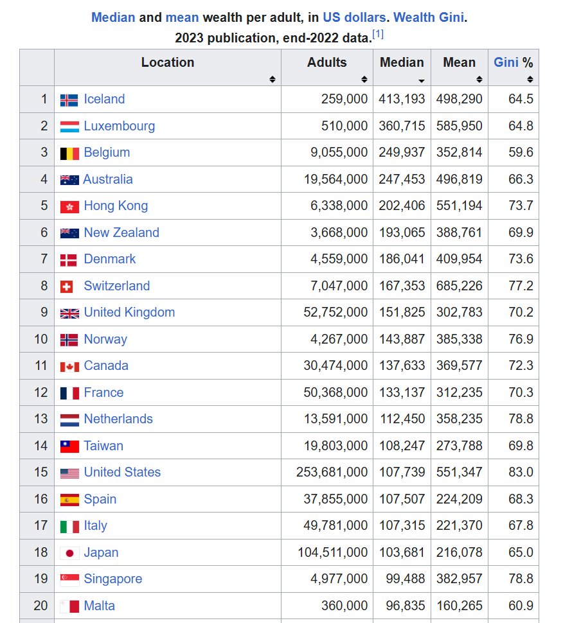Click the Denmark flag icon
The width and height of the screenshot is (563, 623).
[x=68, y=260]
